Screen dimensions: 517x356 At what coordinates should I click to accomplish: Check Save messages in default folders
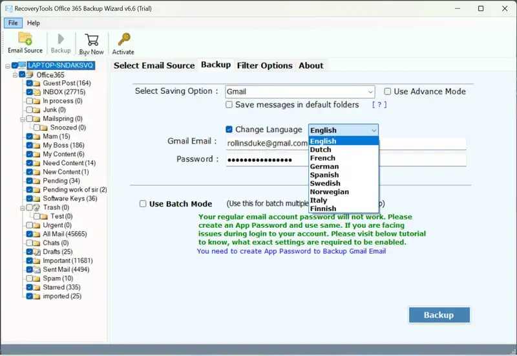[x=229, y=105]
